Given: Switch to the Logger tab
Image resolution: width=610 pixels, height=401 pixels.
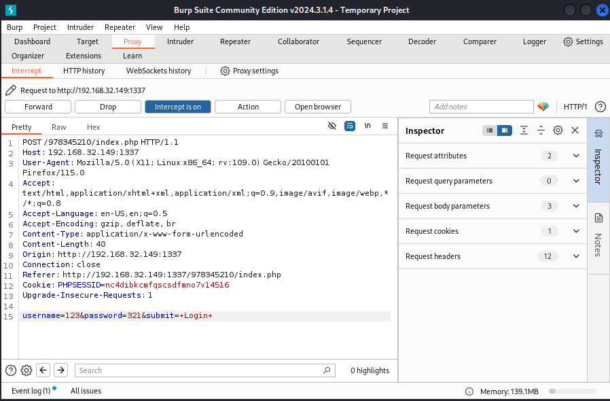Looking at the screenshot, I should [535, 41].
